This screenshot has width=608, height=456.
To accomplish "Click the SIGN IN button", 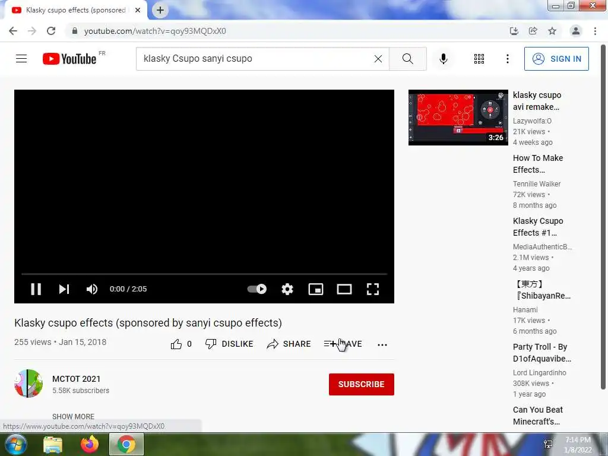I will pos(556,59).
